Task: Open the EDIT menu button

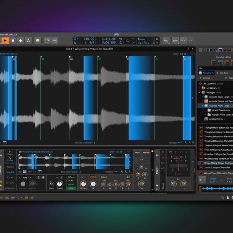Action: 175,41
